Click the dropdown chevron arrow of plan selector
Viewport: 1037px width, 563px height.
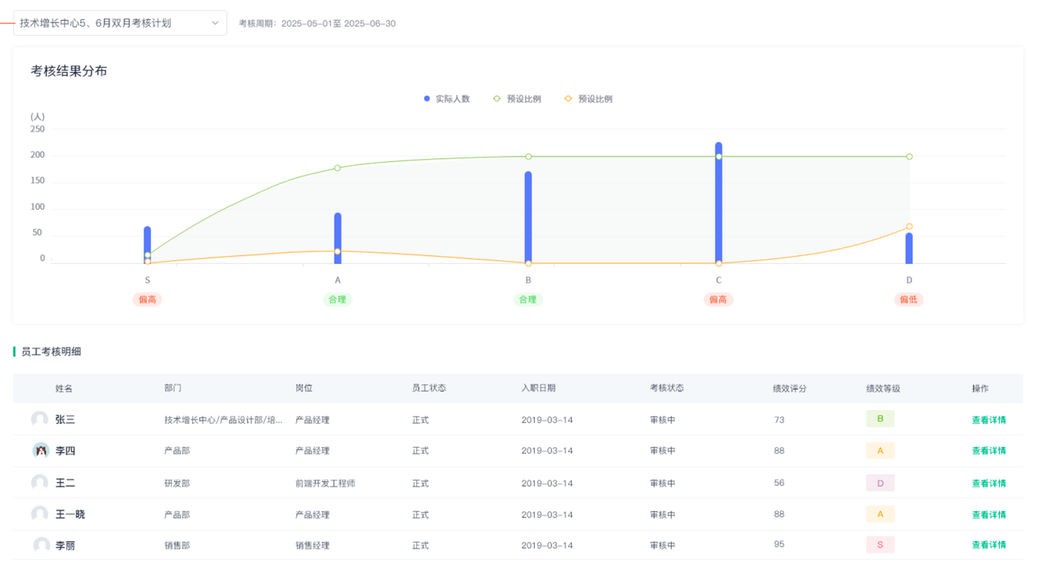[215, 23]
